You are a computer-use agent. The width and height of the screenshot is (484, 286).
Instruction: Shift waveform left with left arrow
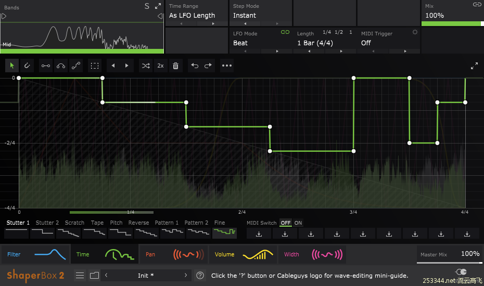[113, 66]
